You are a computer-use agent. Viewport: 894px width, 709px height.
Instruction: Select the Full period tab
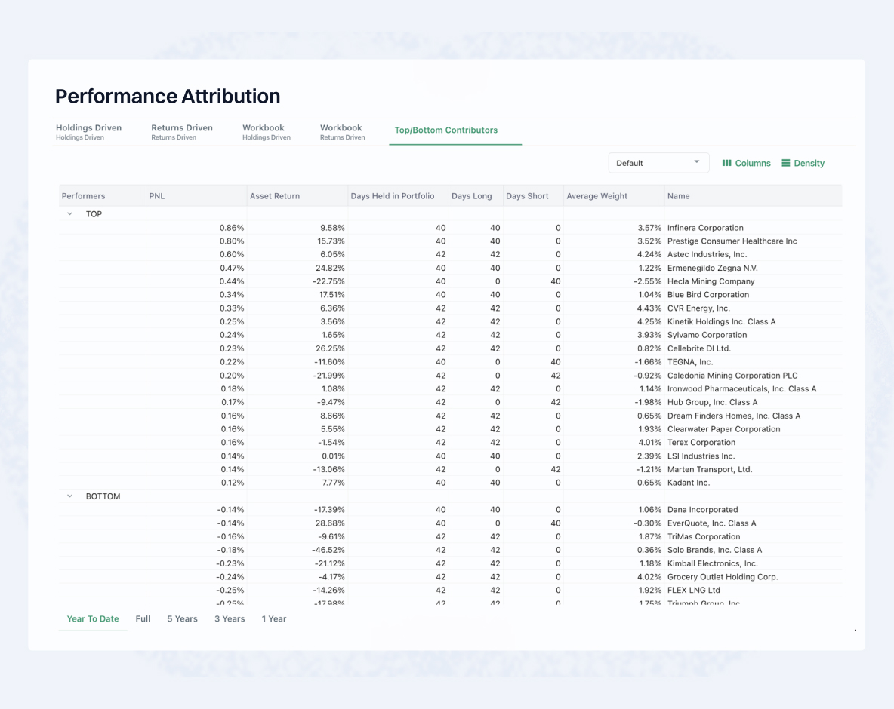click(143, 619)
